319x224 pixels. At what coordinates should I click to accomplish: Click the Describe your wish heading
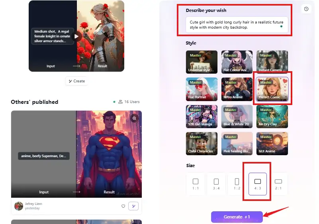(x=206, y=10)
